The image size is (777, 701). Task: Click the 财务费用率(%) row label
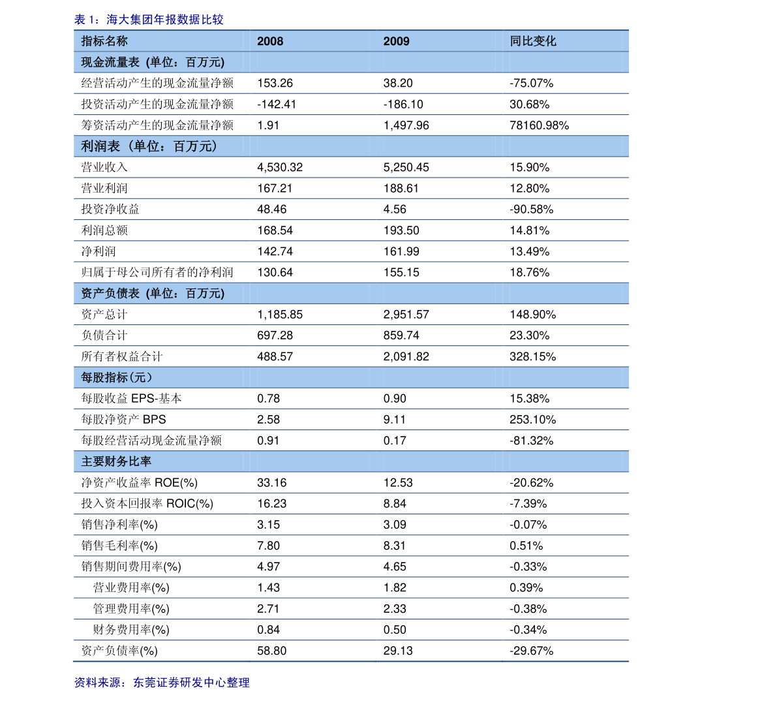[x=131, y=630]
